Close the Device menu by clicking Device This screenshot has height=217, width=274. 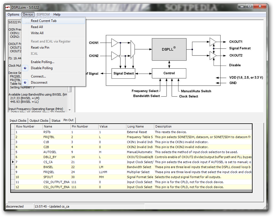click(28, 14)
